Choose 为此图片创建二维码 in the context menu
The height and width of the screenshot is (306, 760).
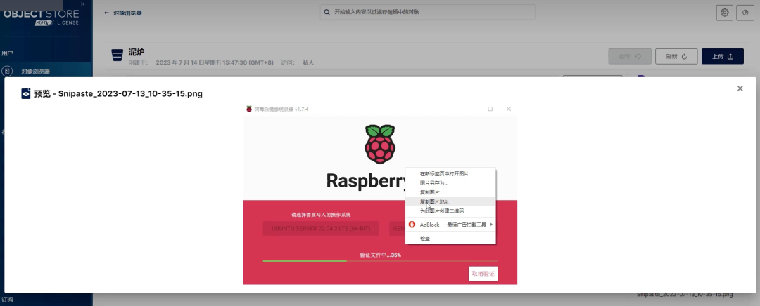(450, 211)
